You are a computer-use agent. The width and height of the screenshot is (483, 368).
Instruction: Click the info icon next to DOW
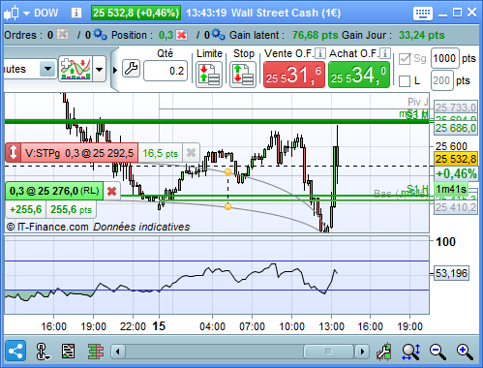click(x=76, y=13)
